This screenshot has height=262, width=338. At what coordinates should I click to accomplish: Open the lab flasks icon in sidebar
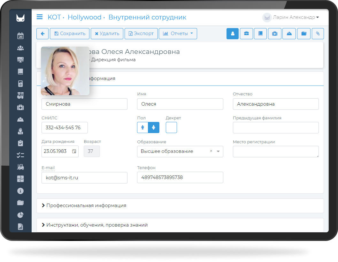pos(20,95)
